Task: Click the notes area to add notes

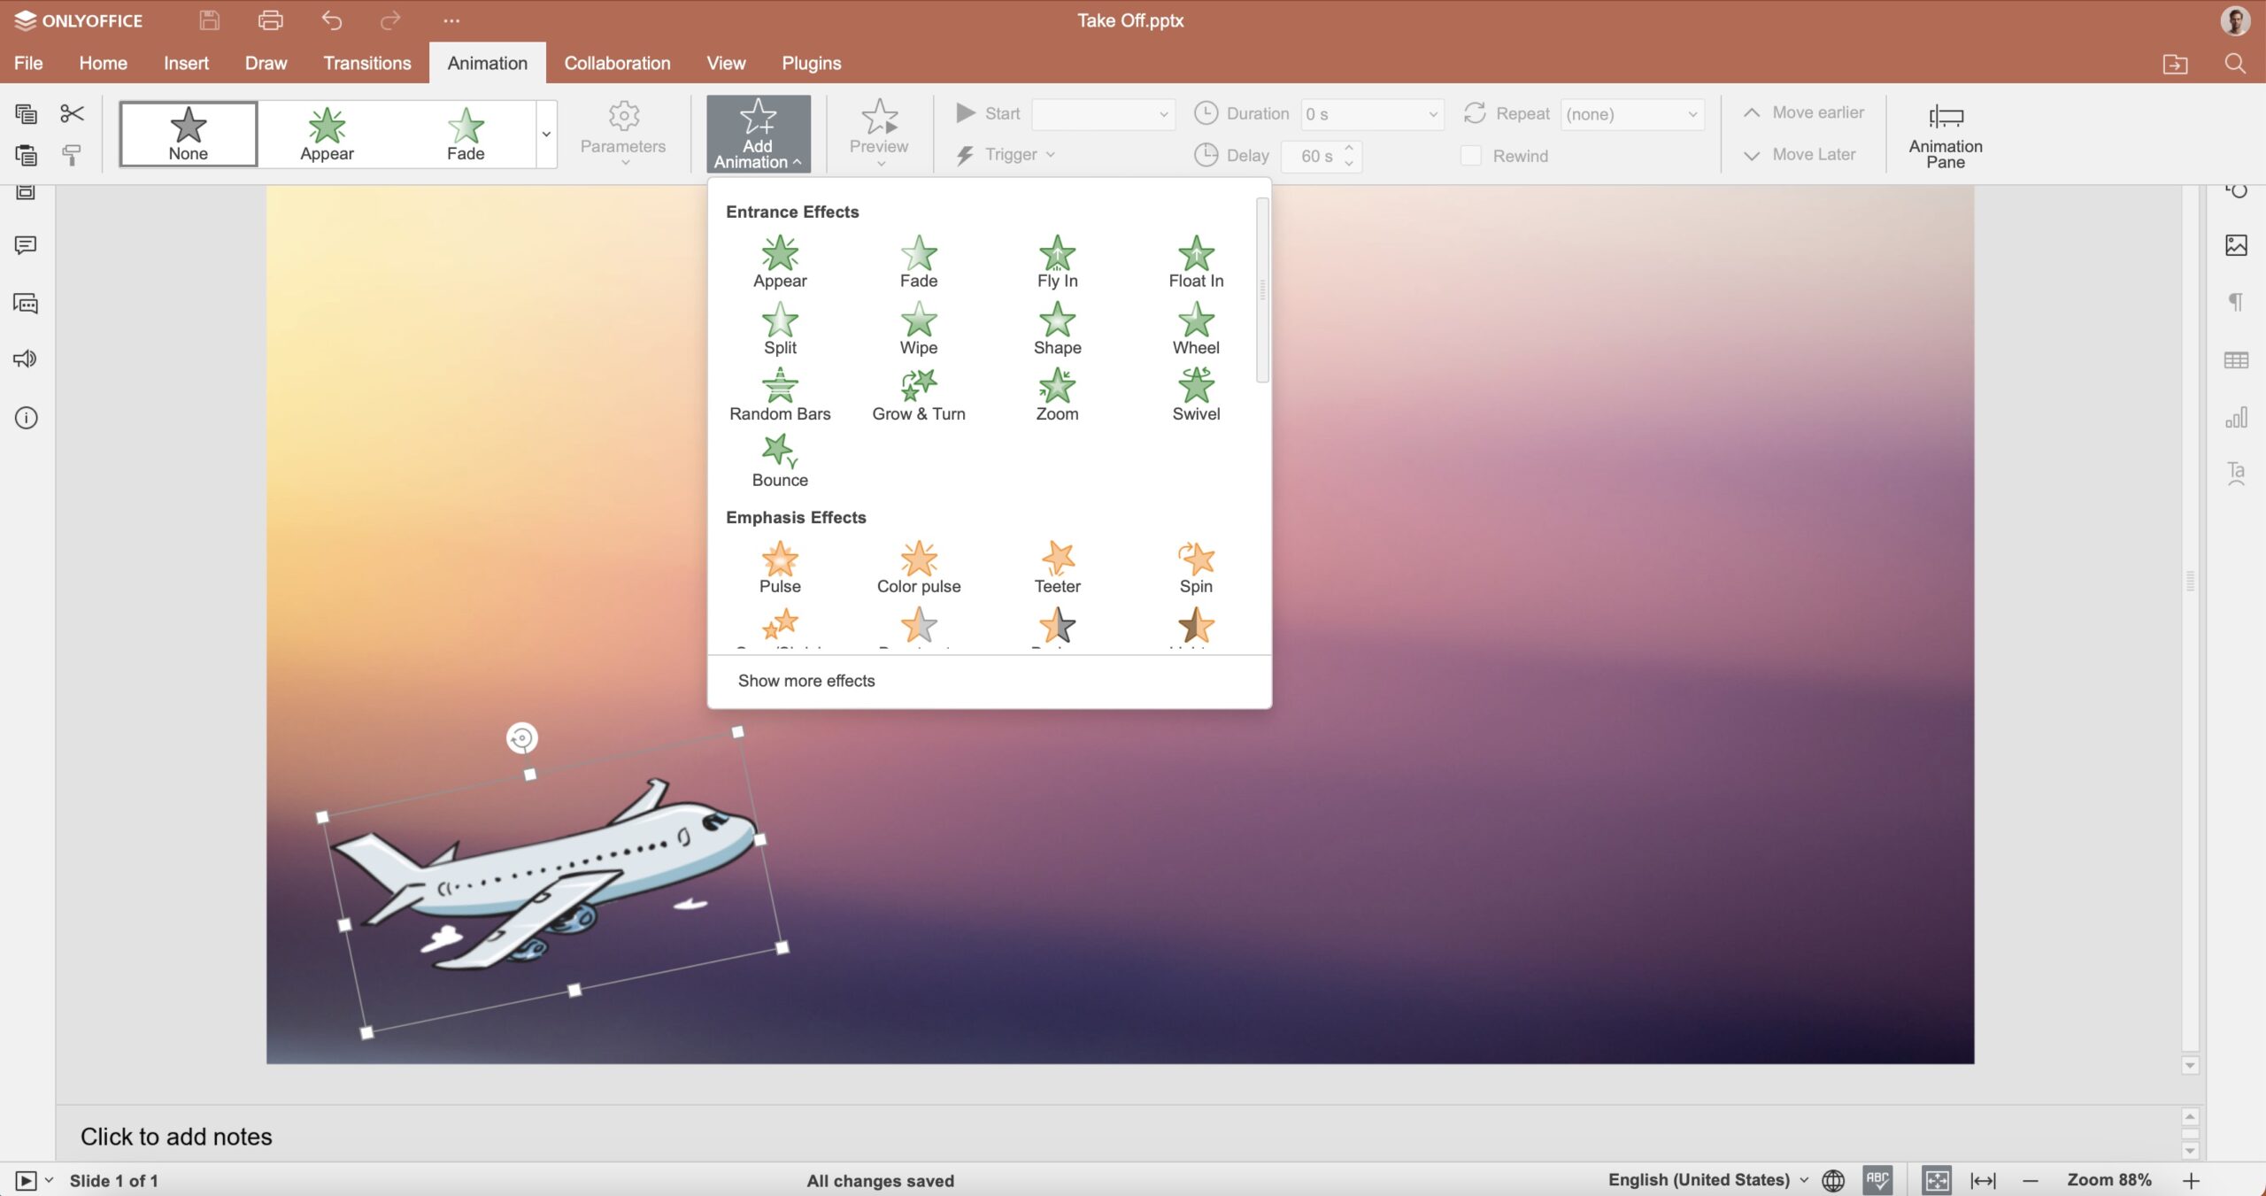Action: [x=1119, y=1136]
